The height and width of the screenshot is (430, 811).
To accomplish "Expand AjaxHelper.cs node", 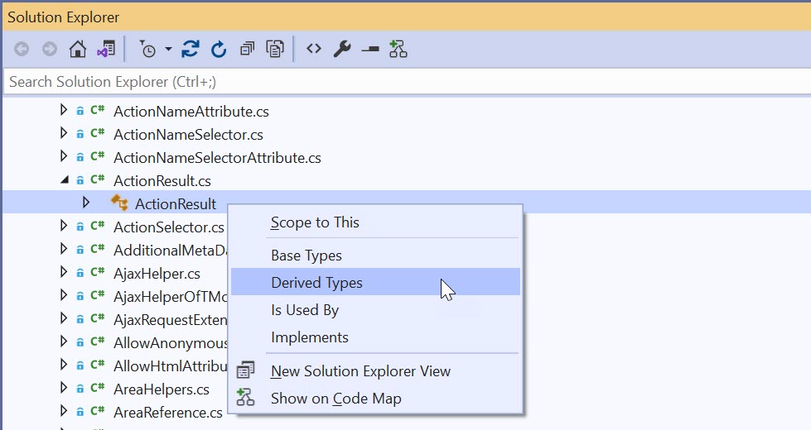I will (64, 272).
